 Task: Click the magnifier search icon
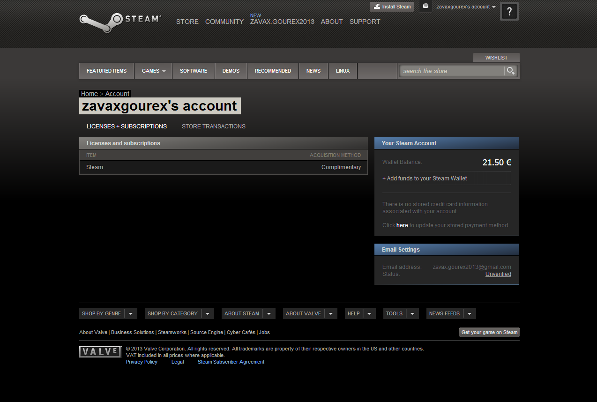coord(511,71)
